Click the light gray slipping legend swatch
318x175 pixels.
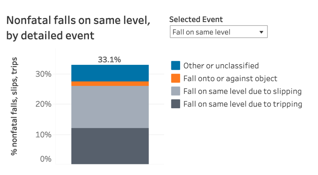pyautogui.click(x=176, y=91)
